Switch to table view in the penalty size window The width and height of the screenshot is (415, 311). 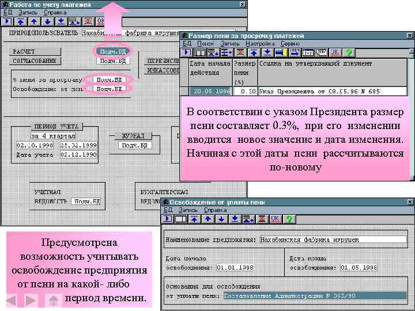click(x=199, y=52)
